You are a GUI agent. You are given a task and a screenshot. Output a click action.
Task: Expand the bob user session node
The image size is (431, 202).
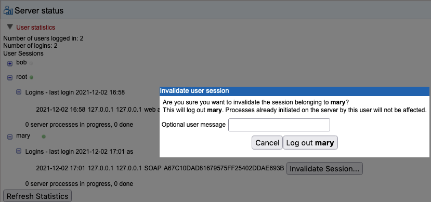coord(10,64)
